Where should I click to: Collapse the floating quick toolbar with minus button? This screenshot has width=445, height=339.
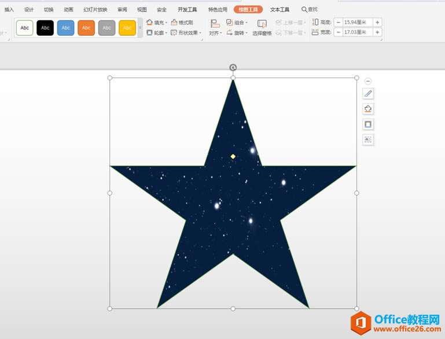[x=368, y=82]
